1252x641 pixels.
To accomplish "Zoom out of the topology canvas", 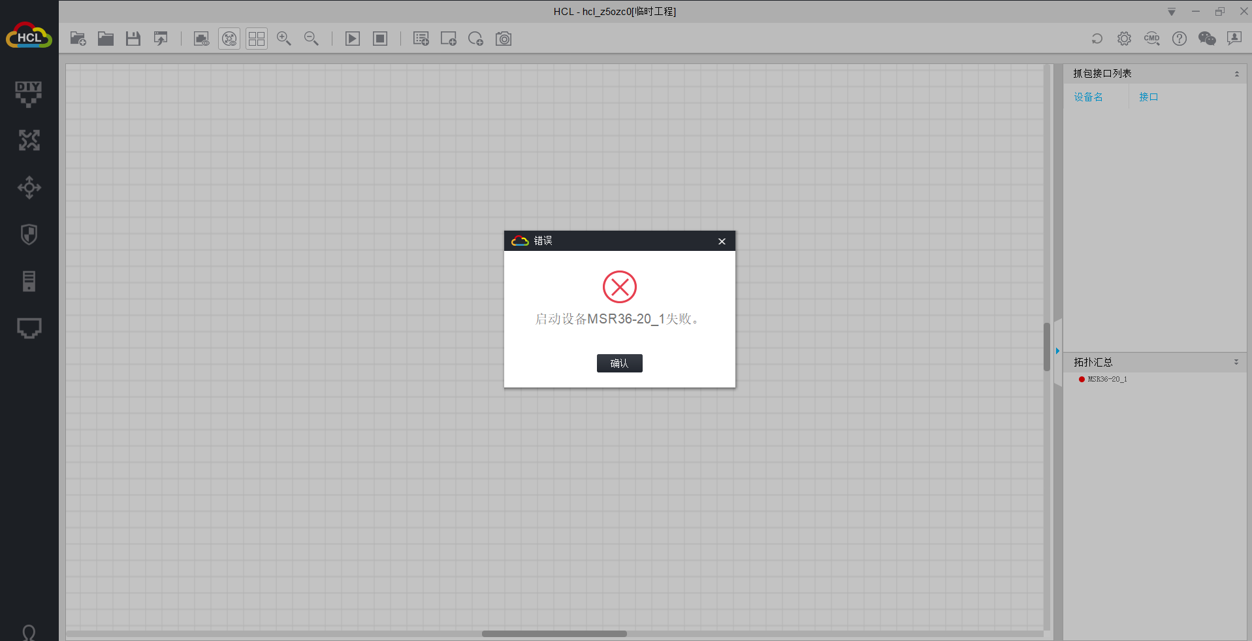I will pos(312,39).
